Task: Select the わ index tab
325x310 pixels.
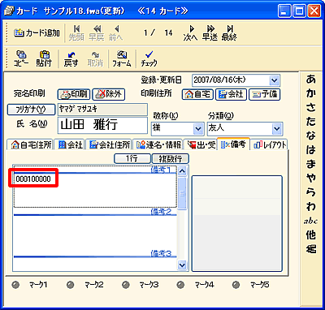Action: pyautogui.click(x=311, y=206)
